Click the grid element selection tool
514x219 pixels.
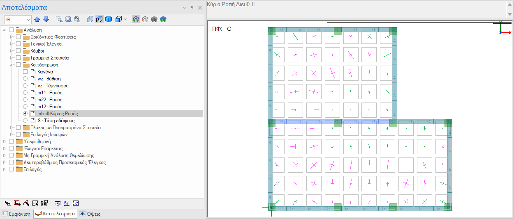pos(35,203)
